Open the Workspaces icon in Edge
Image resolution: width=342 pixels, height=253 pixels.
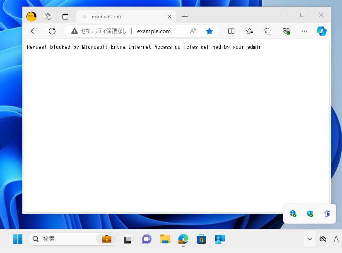[48, 17]
